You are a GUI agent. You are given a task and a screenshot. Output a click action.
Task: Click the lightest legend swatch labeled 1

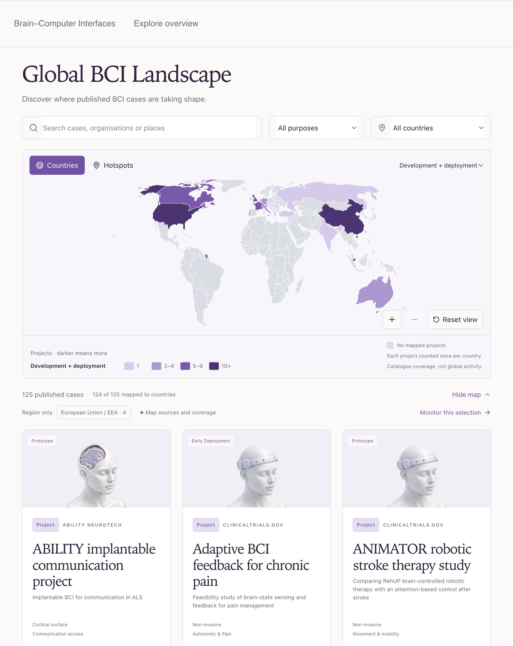(129, 366)
